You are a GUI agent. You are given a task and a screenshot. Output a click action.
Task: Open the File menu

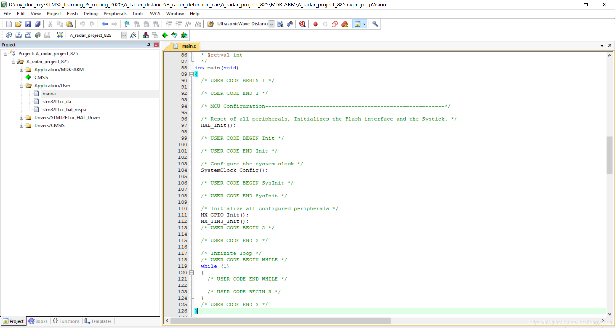[x=7, y=14]
